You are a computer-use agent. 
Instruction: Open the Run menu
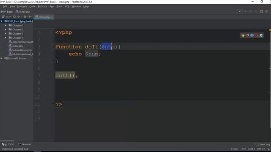52,6
